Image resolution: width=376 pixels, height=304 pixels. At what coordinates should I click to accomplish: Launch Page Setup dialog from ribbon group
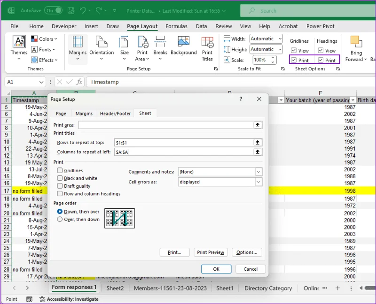216,69
